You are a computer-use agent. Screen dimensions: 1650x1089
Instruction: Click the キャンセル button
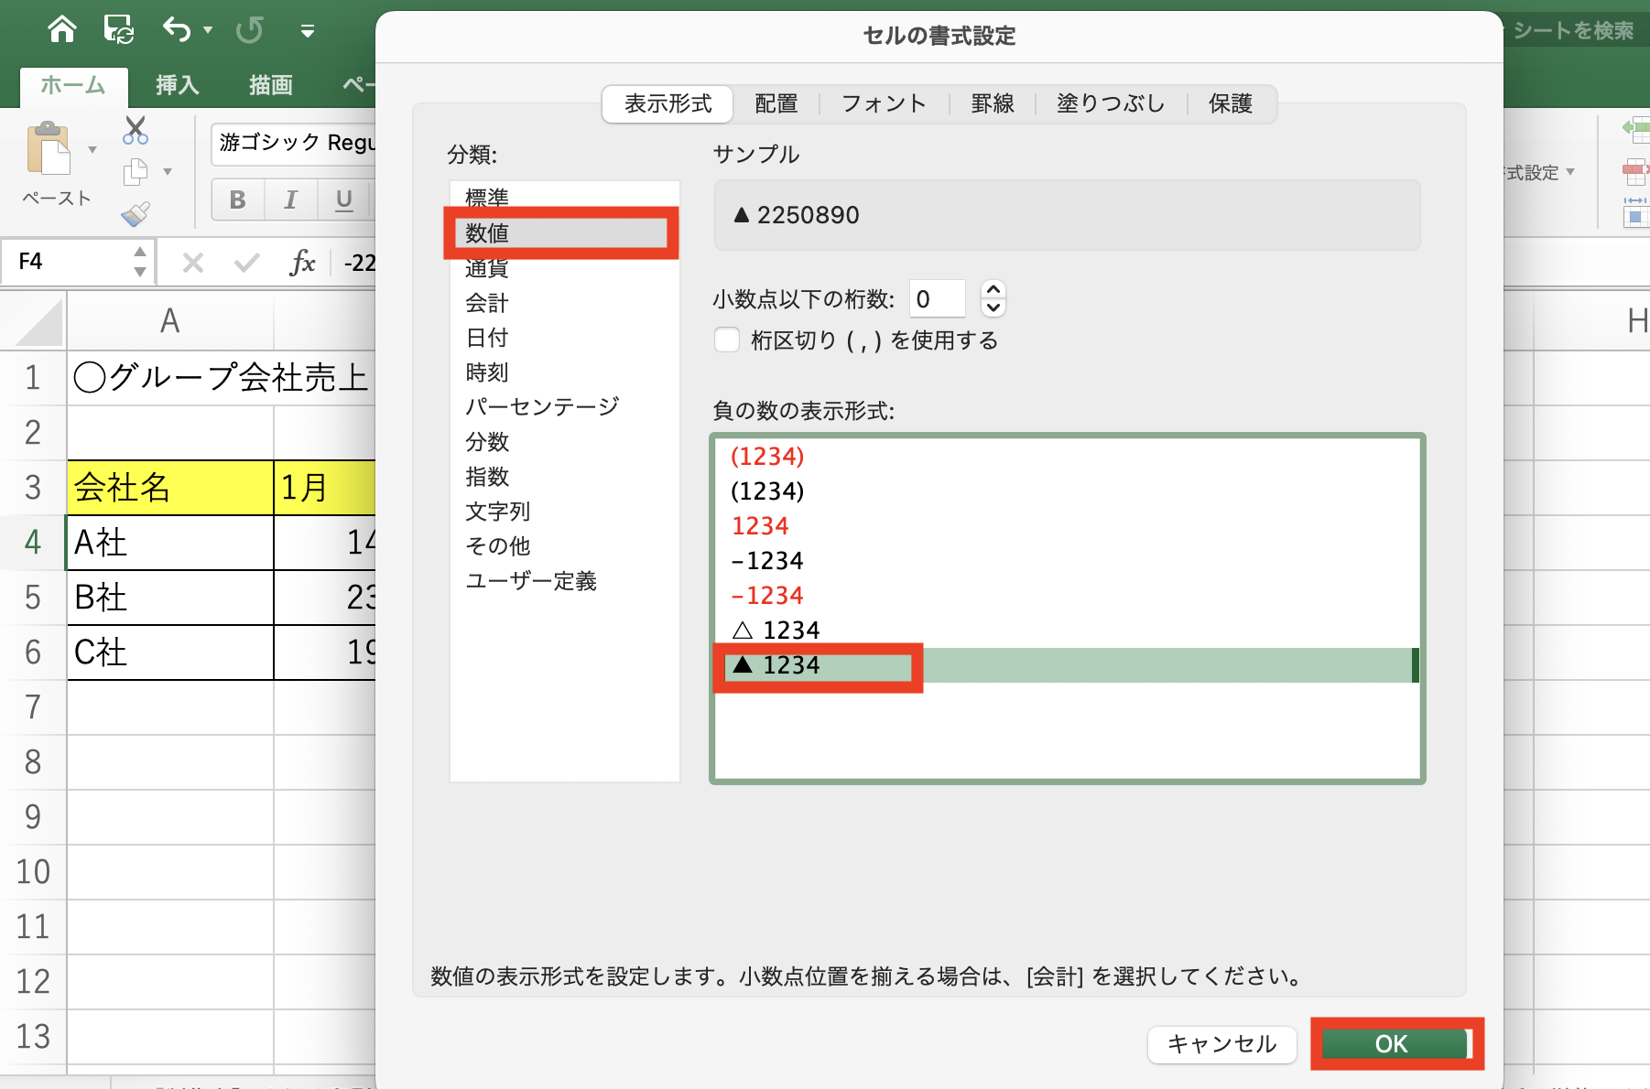point(1221,1044)
